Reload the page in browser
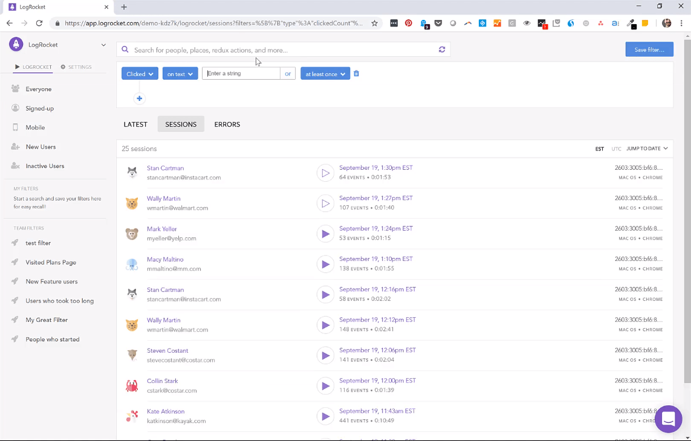This screenshot has width=691, height=441. [x=39, y=24]
